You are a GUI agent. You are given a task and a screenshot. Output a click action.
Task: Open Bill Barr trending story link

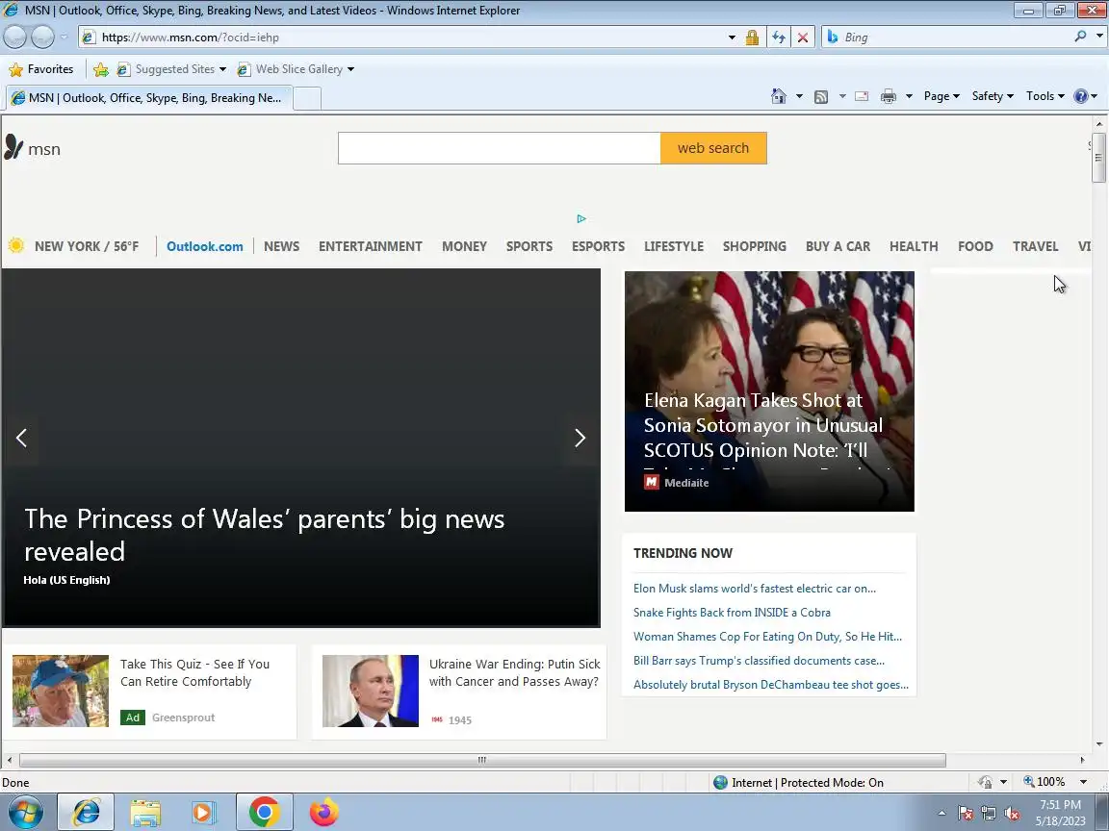coord(759,661)
